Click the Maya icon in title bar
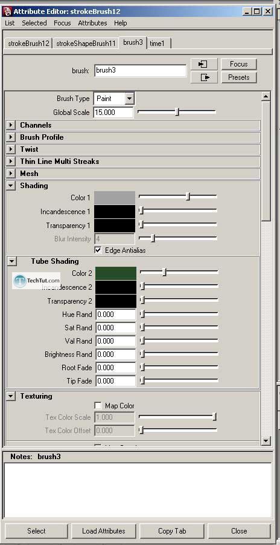The height and width of the screenshot is (545, 280). [x=7, y=11]
